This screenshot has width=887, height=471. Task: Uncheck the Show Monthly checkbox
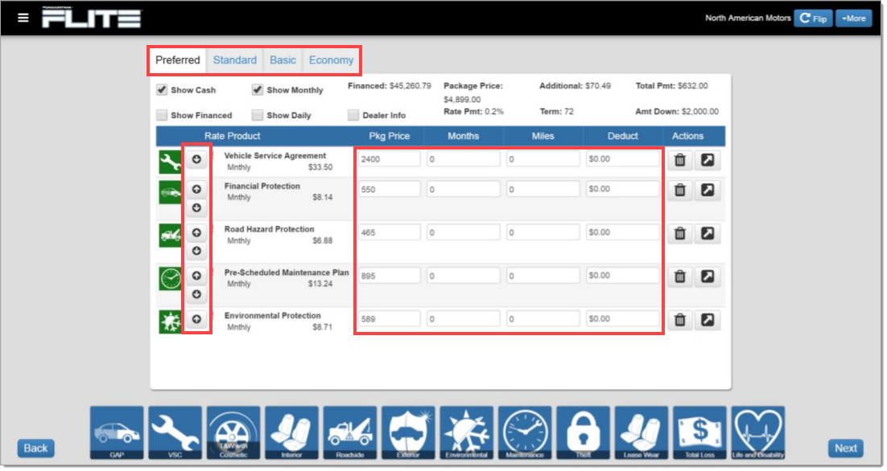click(x=258, y=90)
